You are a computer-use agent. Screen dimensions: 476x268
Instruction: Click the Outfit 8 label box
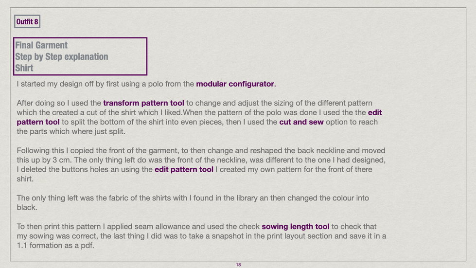pyautogui.click(x=27, y=22)
